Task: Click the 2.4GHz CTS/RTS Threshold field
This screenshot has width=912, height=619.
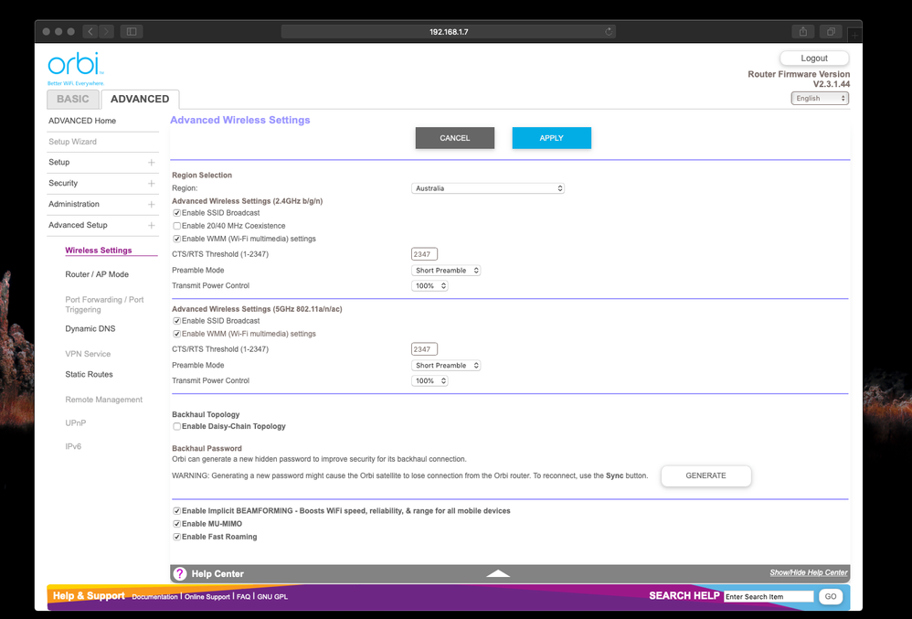Action: [x=424, y=254]
